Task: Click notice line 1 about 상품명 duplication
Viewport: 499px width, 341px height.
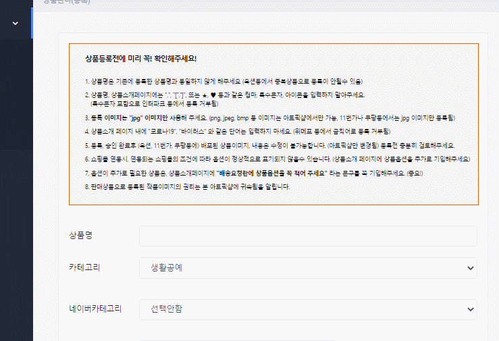Action: pyautogui.click(x=224, y=82)
